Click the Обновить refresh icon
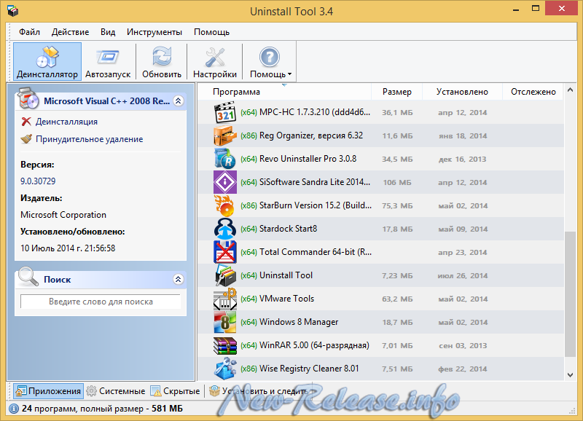 coord(162,61)
